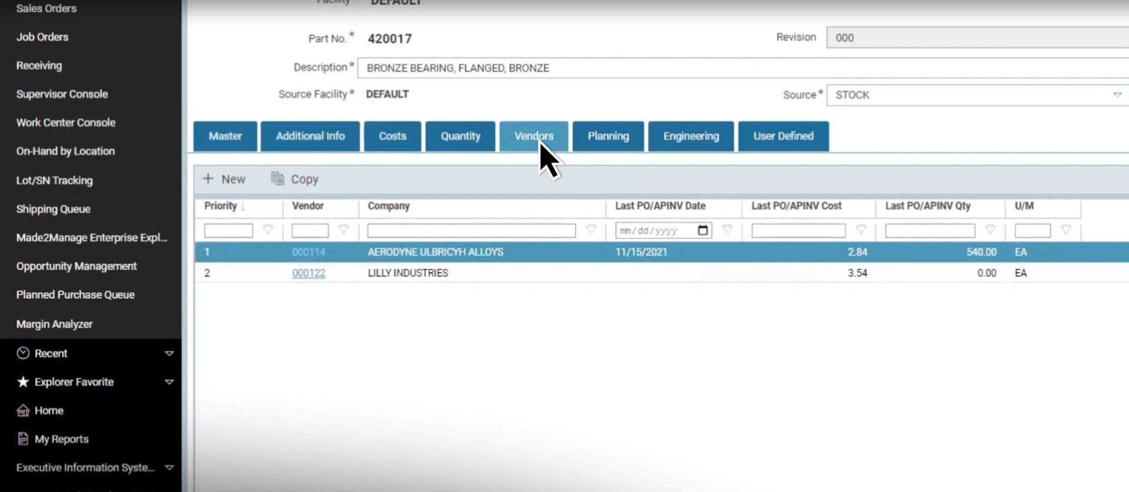Click the filter funnel for U/M column
Image resolution: width=1129 pixels, height=492 pixels.
(1065, 230)
